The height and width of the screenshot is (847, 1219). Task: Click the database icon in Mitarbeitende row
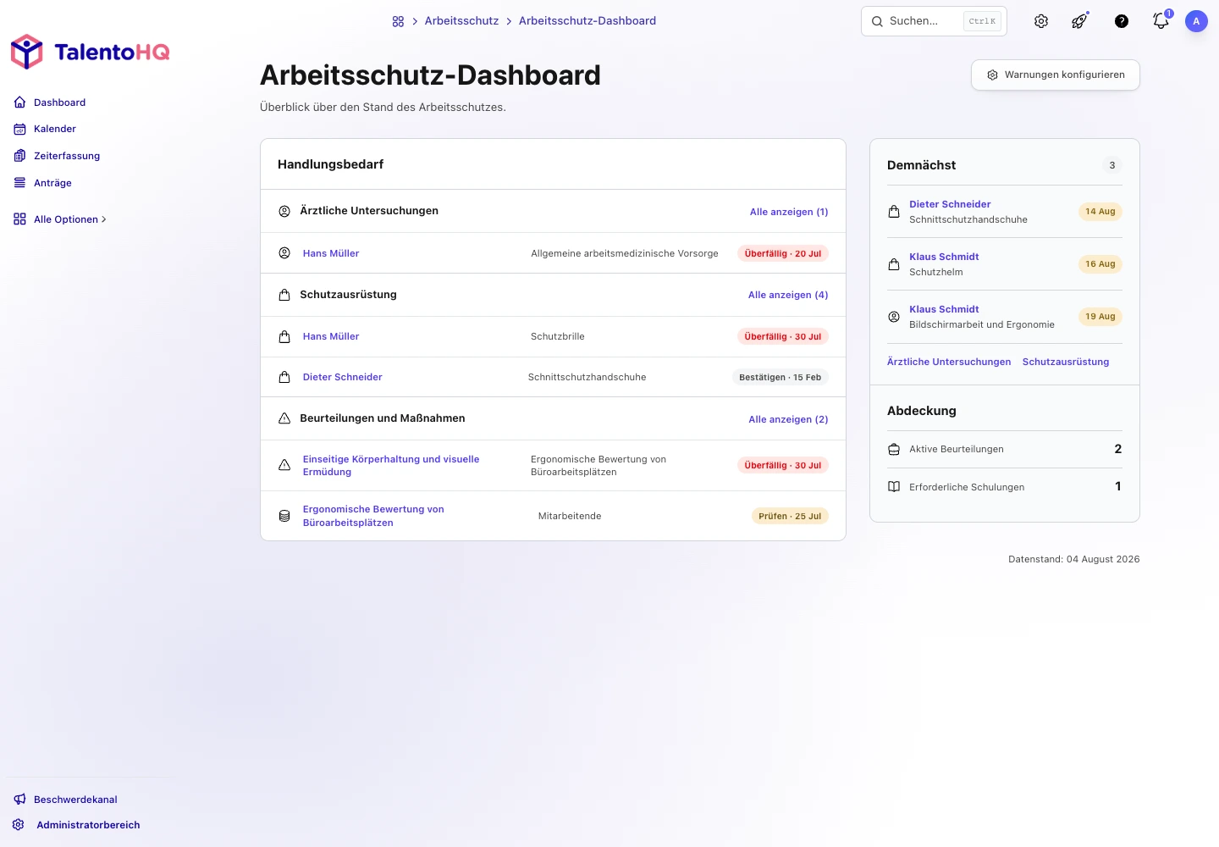[284, 516]
